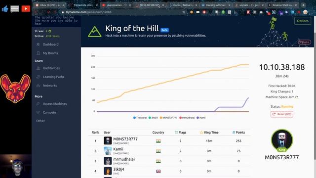
Task: Click the Hacktivities sidebar icon
Action: click(x=38, y=68)
